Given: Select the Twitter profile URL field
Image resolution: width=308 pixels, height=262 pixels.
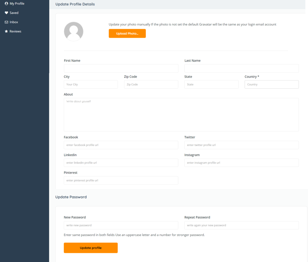Looking at the screenshot, I should click(242, 145).
